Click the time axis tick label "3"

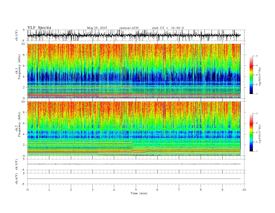[92, 190]
